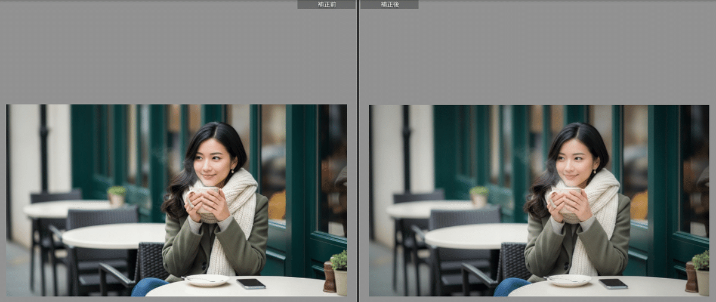Click the 補正後 label
The image size is (716, 302).
click(x=390, y=4)
